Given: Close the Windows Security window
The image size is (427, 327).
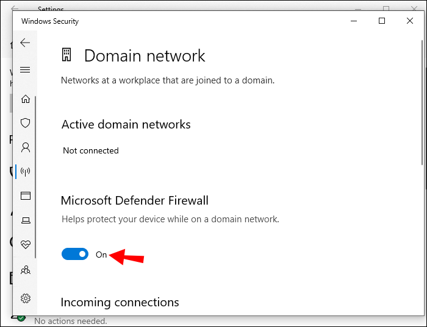Looking at the screenshot, I should 410,21.
